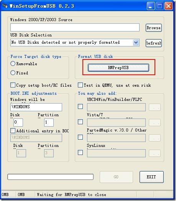176x201 pixels.
Task: Click disabled additional Disk field showing 1
Action: point(21,153)
